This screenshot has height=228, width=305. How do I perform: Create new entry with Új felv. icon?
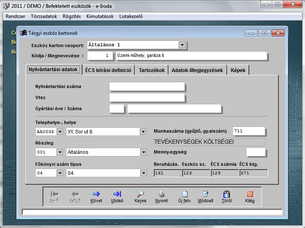tap(185, 196)
